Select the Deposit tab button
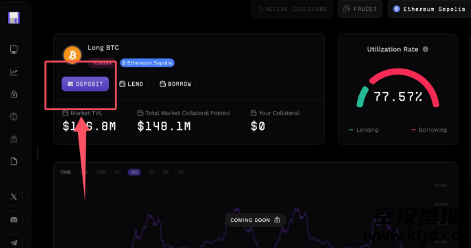This screenshot has height=248, width=471. click(x=85, y=84)
